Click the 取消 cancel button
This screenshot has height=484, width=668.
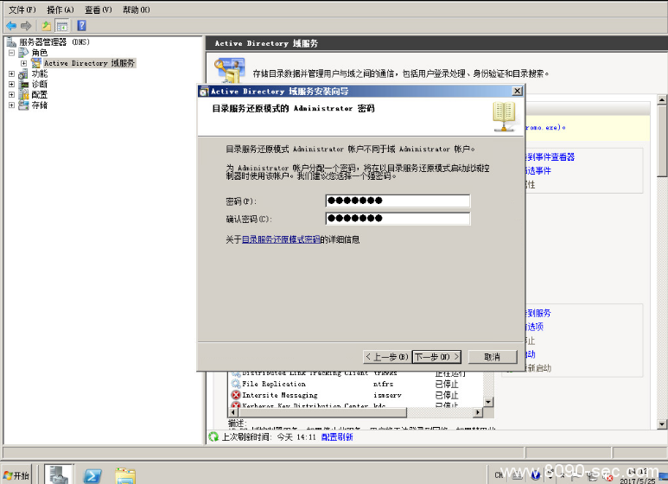click(492, 357)
